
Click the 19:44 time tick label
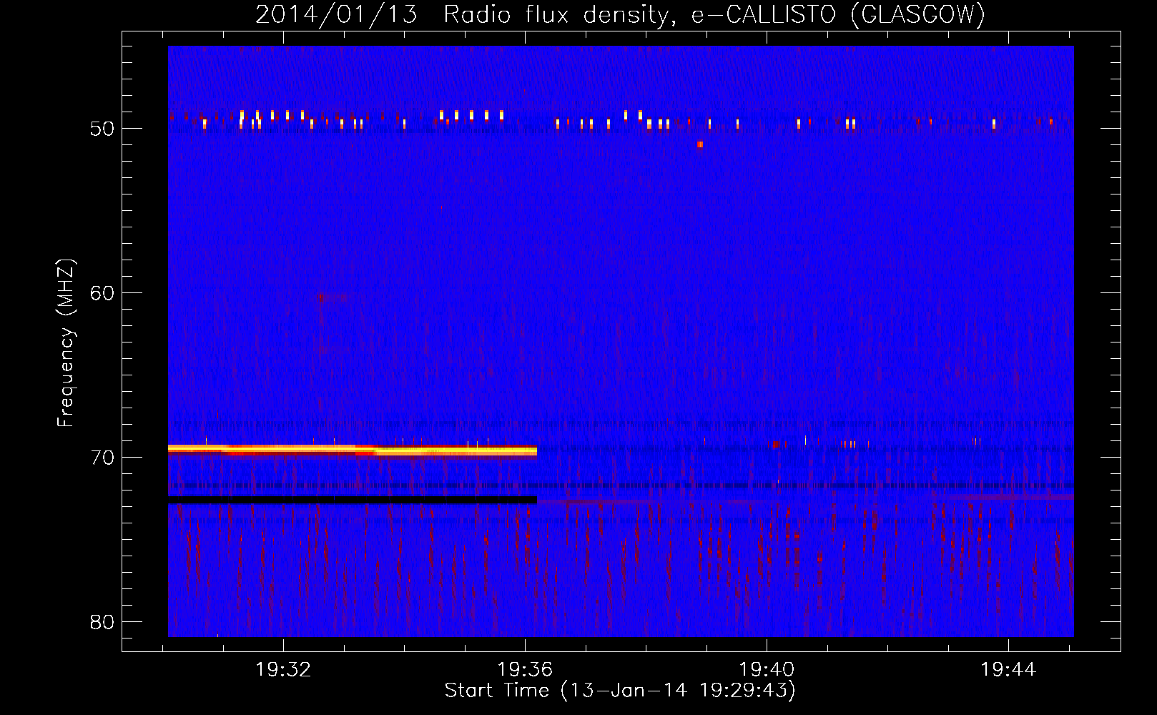[x=1008, y=670]
